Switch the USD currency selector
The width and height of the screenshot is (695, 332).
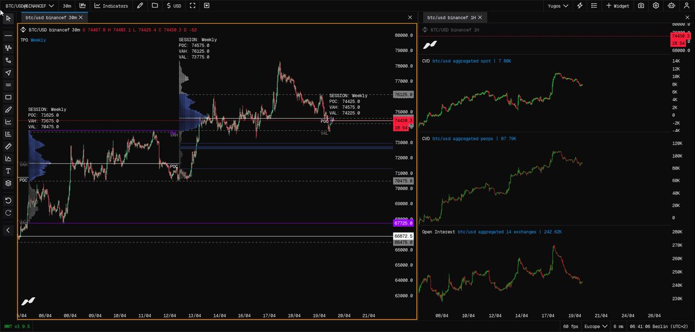pyautogui.click(x=174, y=5)
